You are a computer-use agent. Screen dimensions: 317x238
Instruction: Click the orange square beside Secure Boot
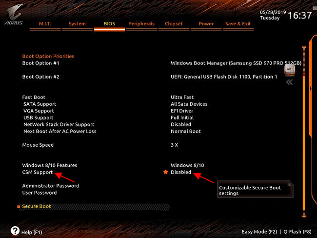click(19, 206)
